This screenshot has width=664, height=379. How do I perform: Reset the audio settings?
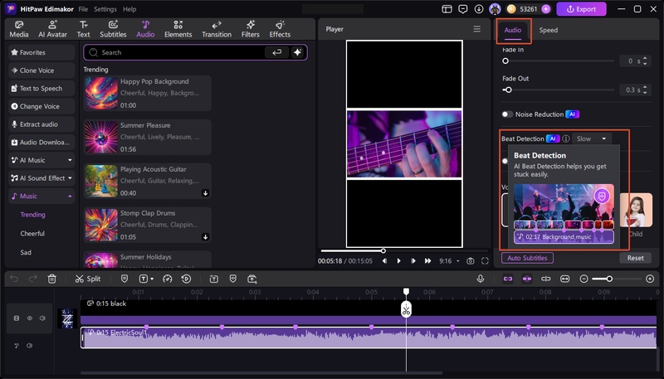(635, 258)
